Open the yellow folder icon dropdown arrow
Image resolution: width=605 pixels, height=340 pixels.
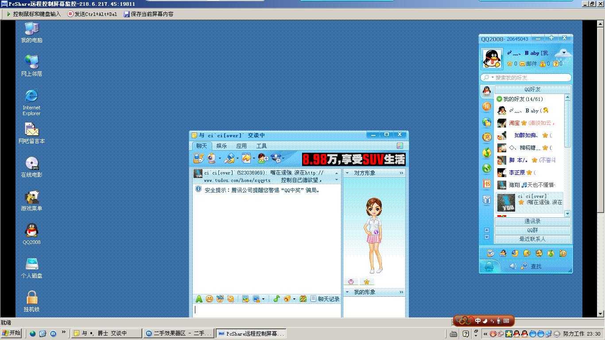(254, 158)
